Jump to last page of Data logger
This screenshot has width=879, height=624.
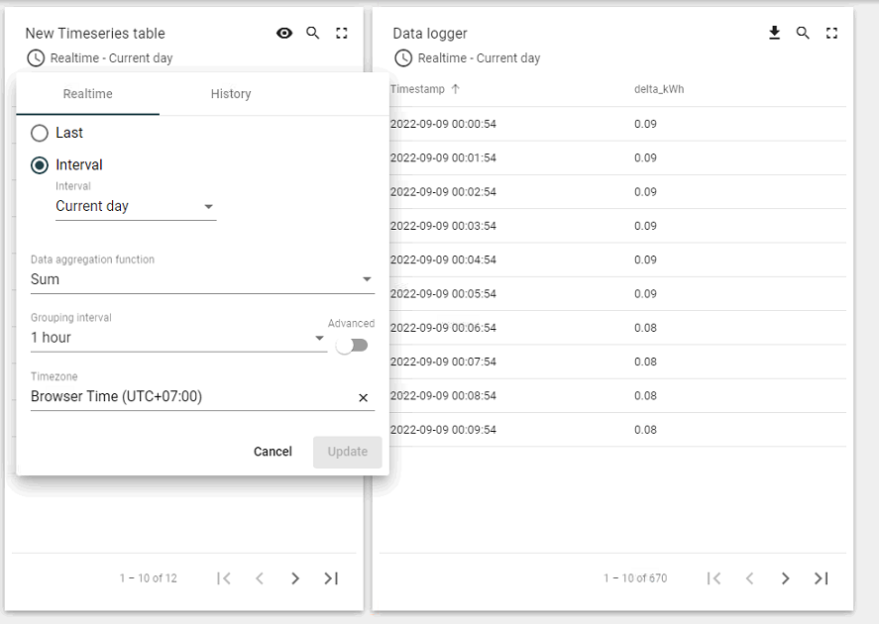821,577
